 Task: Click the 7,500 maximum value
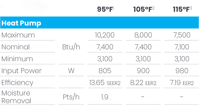point(182,35)
